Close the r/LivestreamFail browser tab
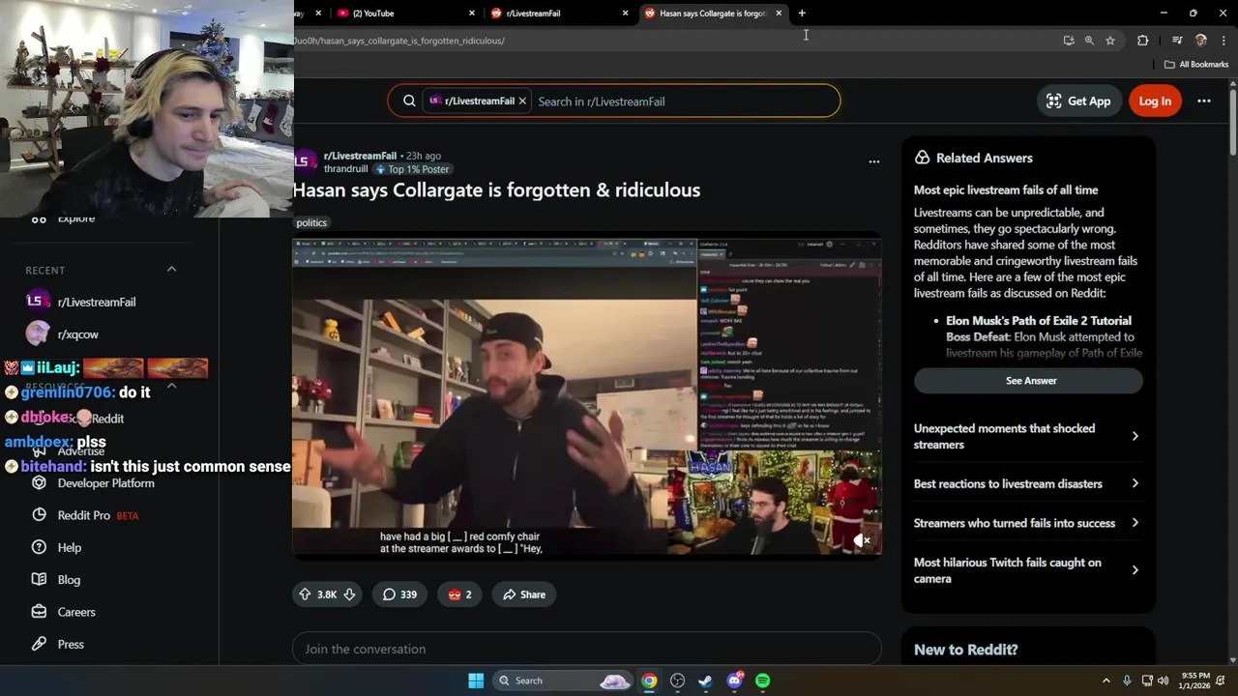This screenshot has width=1238, height=696. pyautogui.click(x=625, y=14)
